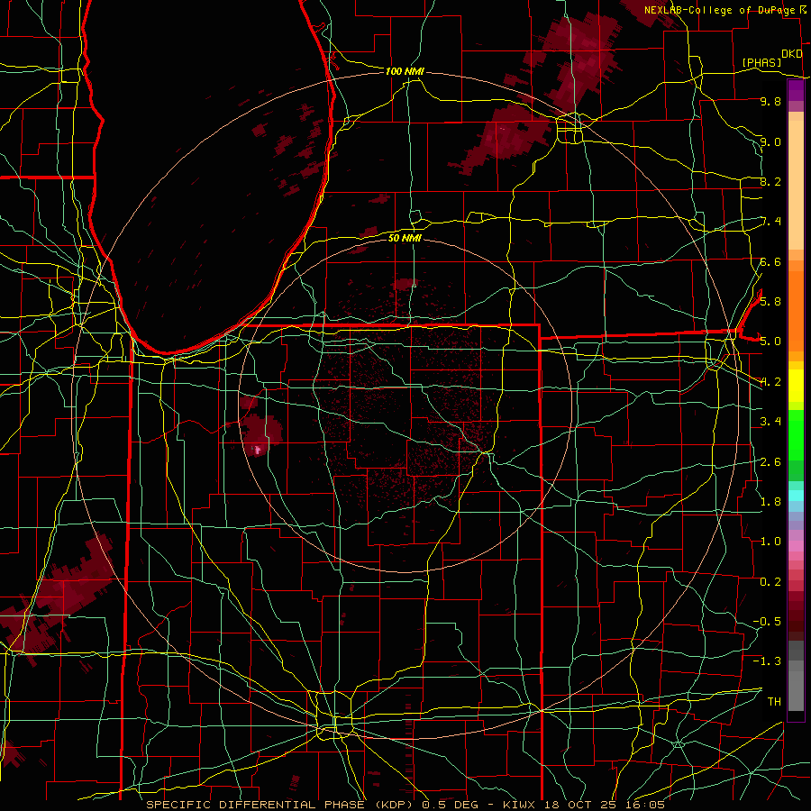Image resolution: width=811 pixels, height=811 pixels.
Task: Click the 6.6 color scale value
Action: [x=770, y=261]
